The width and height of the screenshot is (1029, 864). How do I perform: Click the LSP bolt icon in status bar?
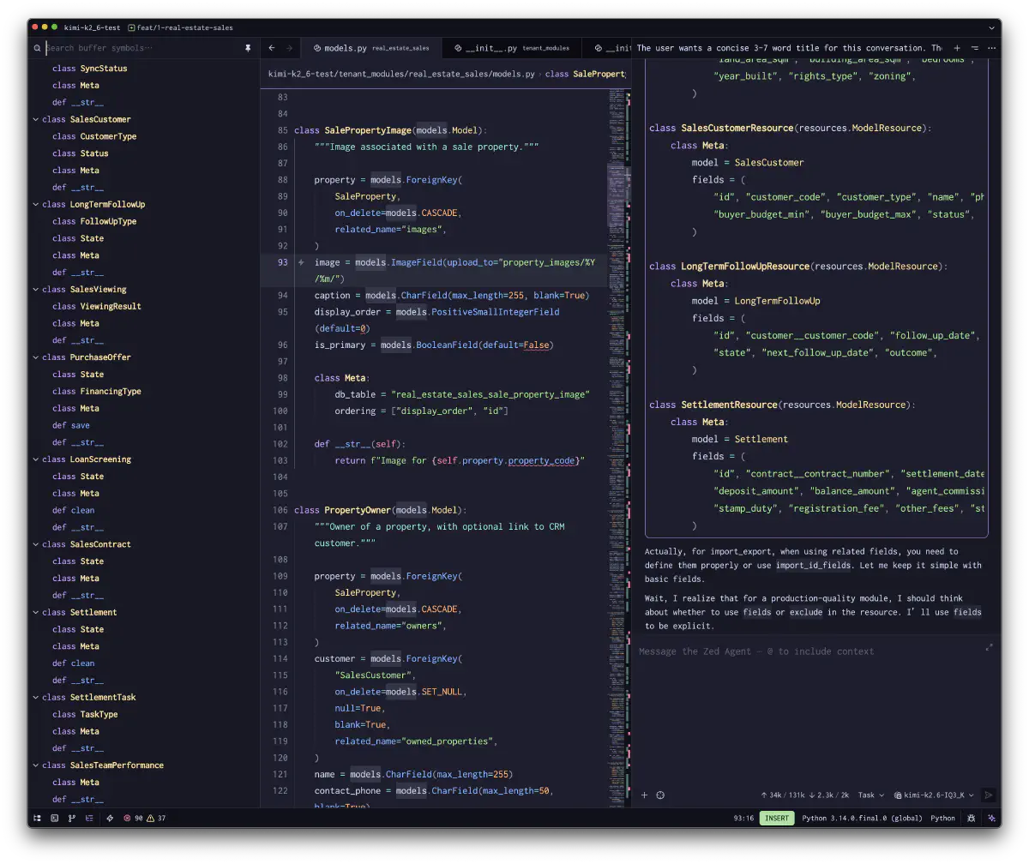tap(110, 818)
